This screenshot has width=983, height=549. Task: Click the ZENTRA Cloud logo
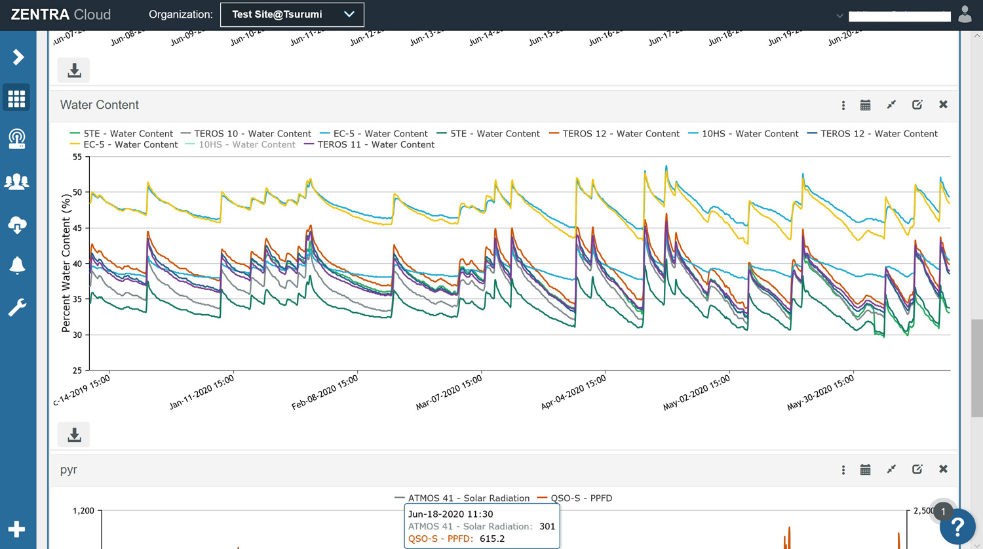click(61, 14)
